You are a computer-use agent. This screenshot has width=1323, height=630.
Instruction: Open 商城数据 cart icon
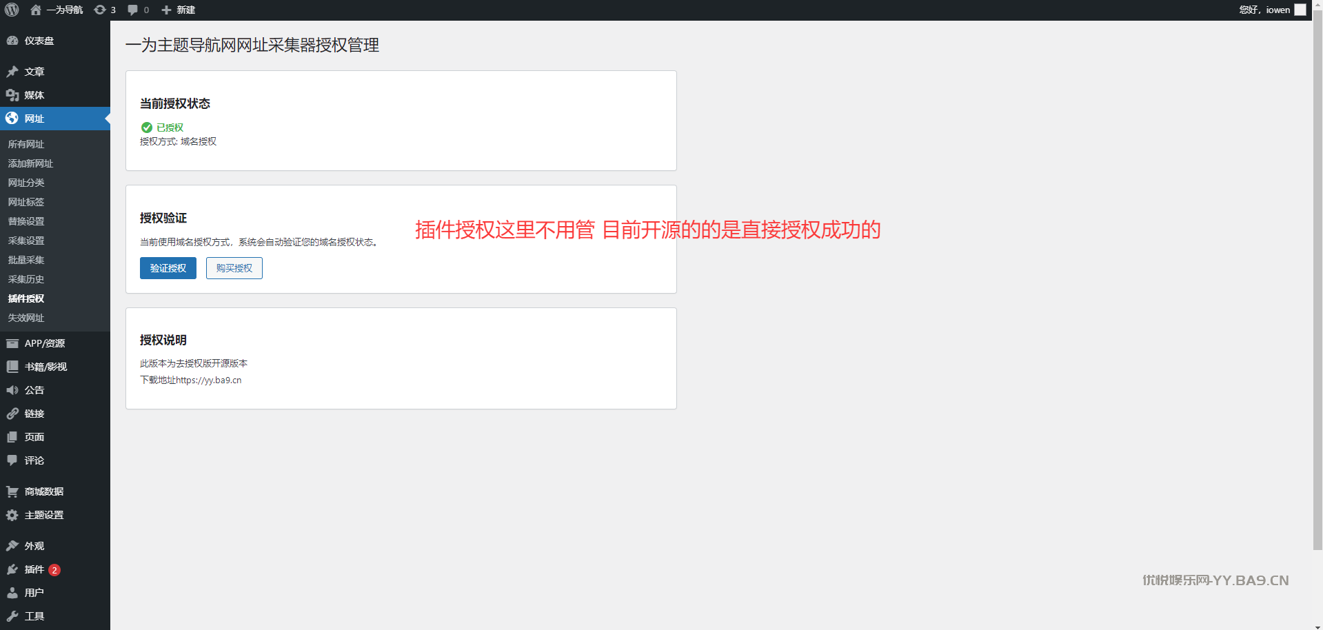click(x=12, y=491)
